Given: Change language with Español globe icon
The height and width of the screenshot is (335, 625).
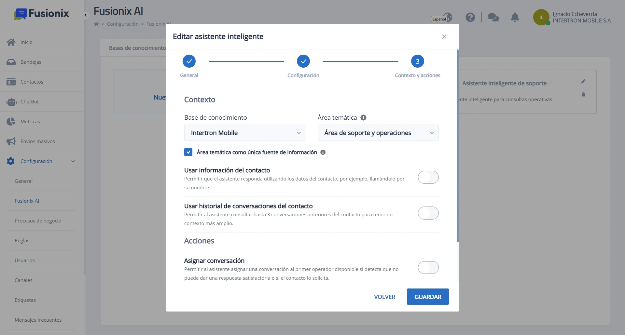Looking at the screenshot, I should tap(442, 18).
